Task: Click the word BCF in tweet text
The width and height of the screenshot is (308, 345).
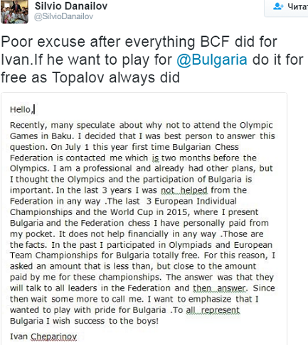Action: click(215, 42)
